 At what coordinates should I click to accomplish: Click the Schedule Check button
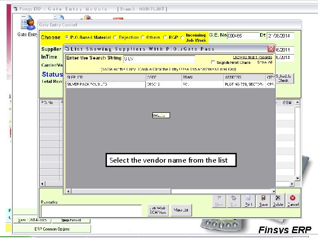(284, 78)
